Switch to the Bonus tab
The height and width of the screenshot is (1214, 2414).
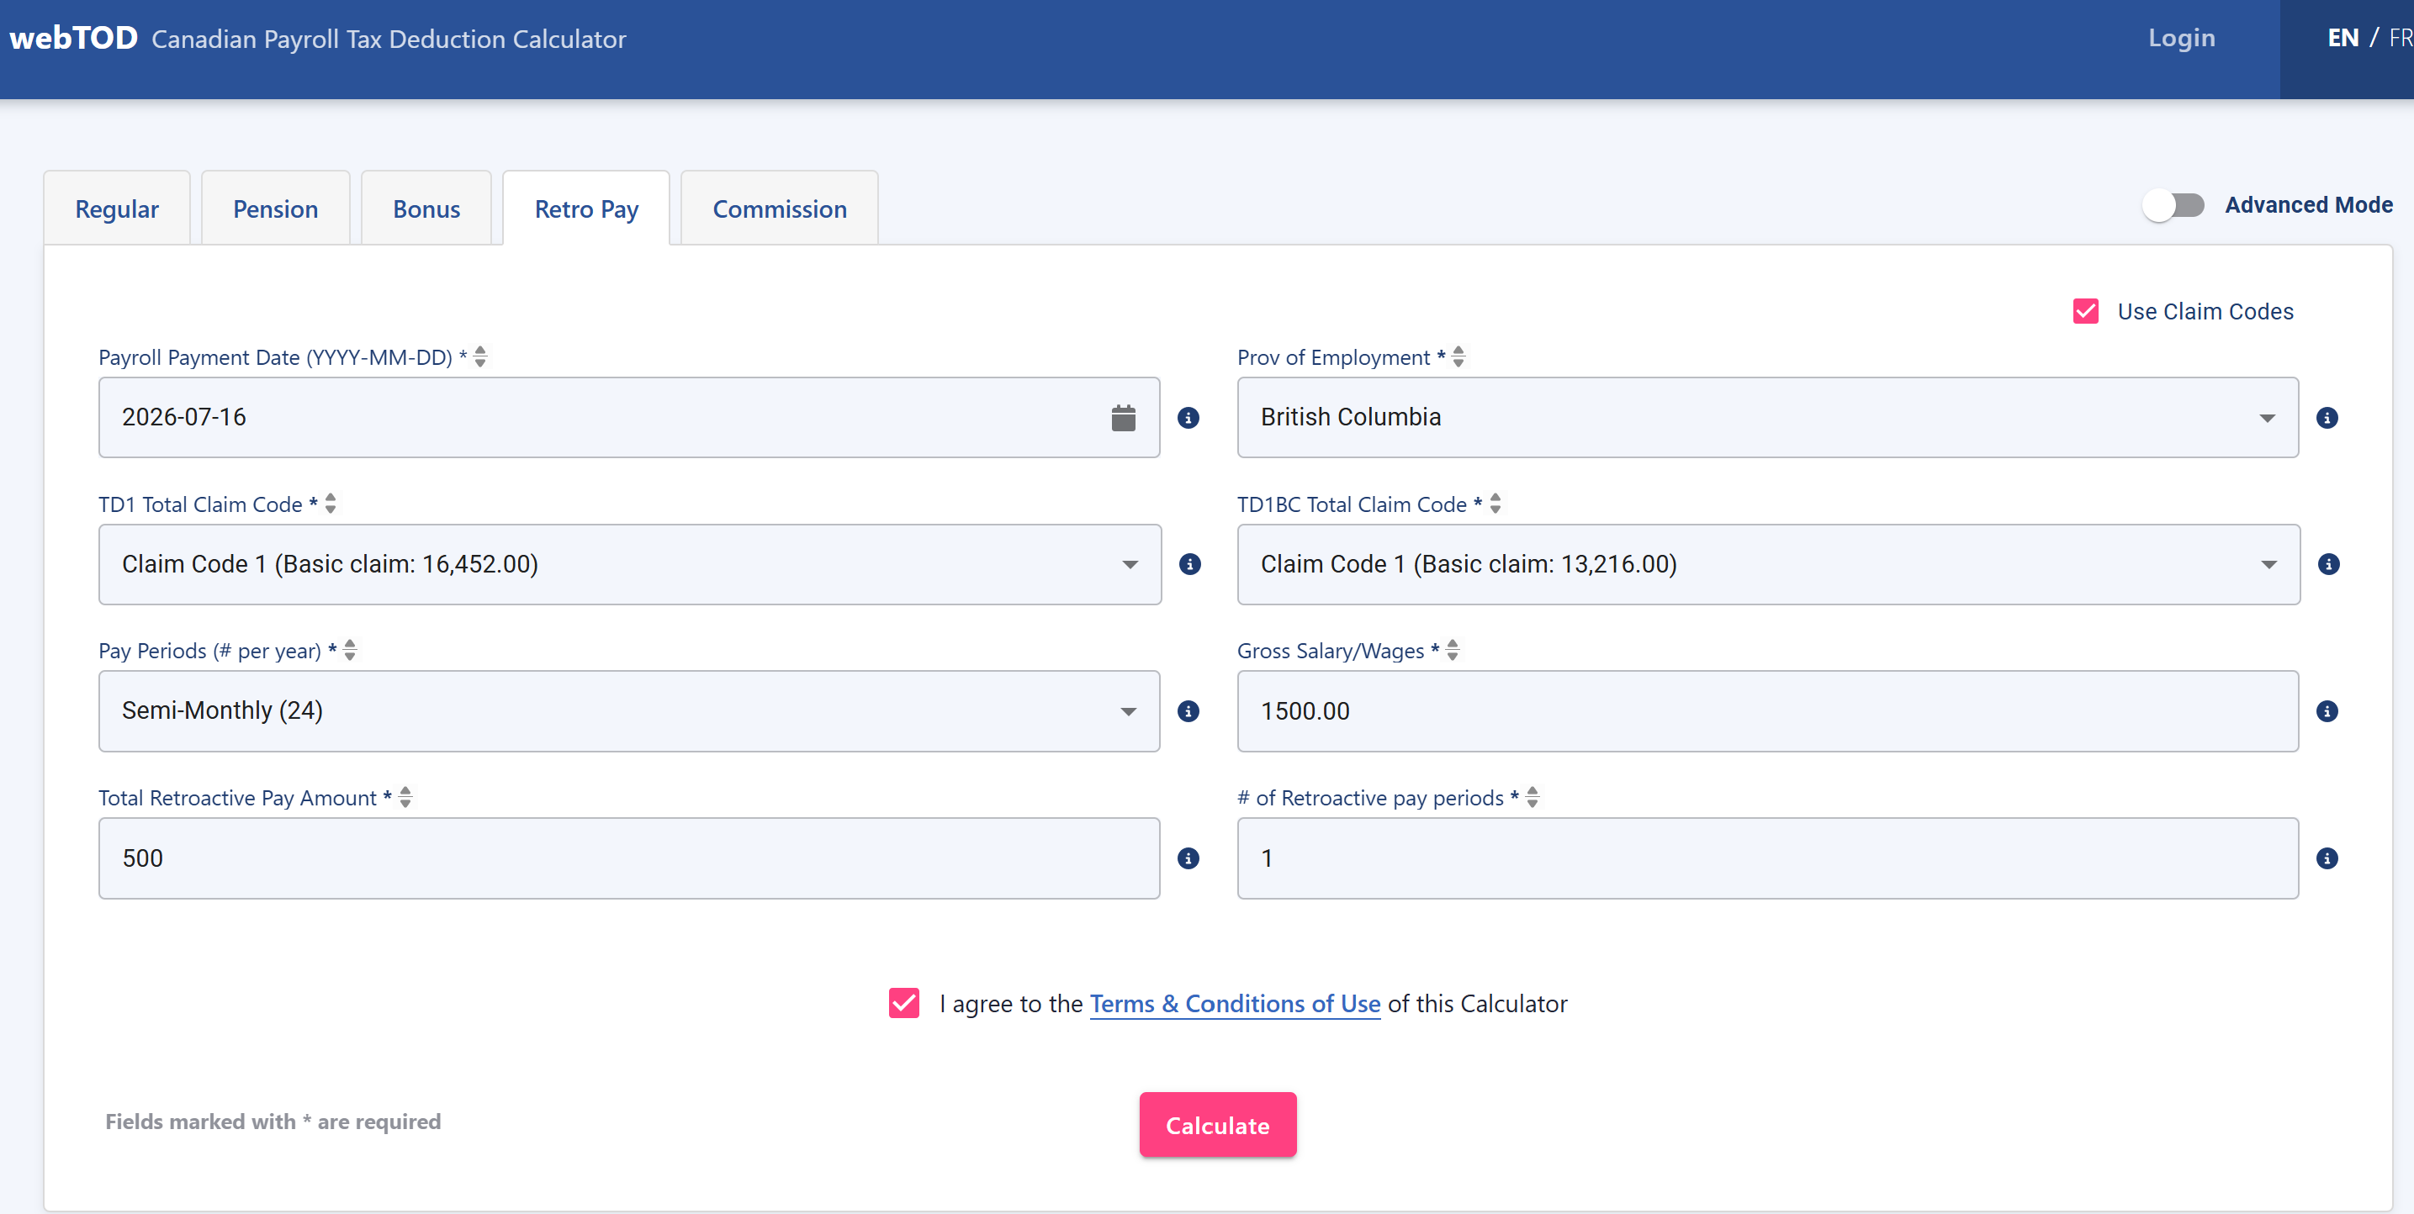coord(426,208)
